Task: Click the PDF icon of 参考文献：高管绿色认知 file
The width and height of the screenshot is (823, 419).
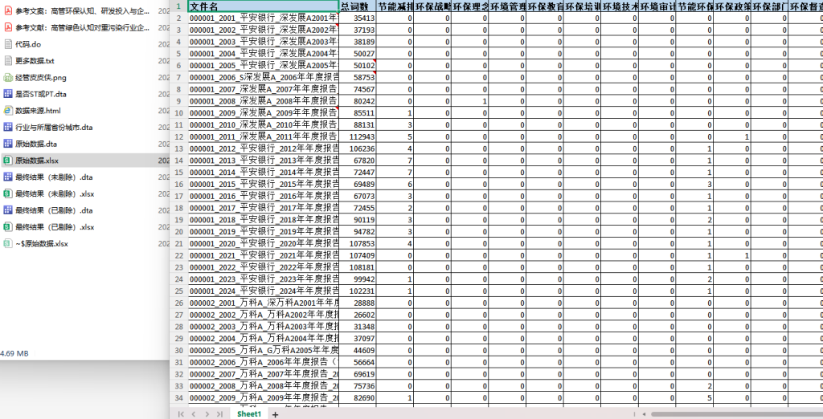Action: pos(8,28)
